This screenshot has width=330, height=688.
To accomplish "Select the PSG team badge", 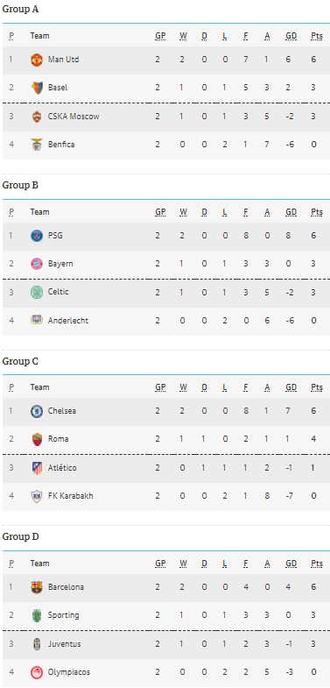I will click(37, 236).
